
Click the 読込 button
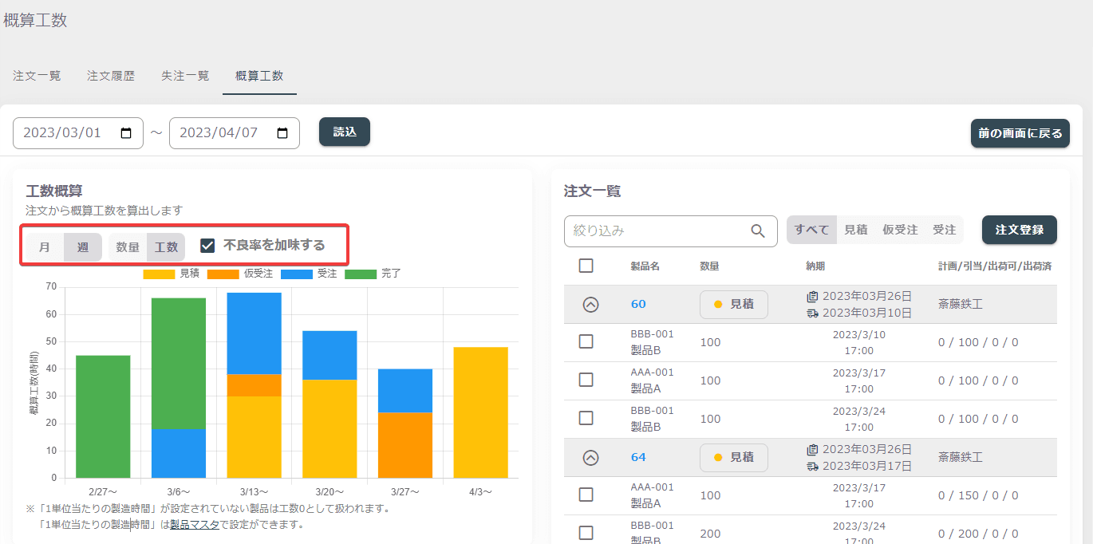(x=345, y=132)
